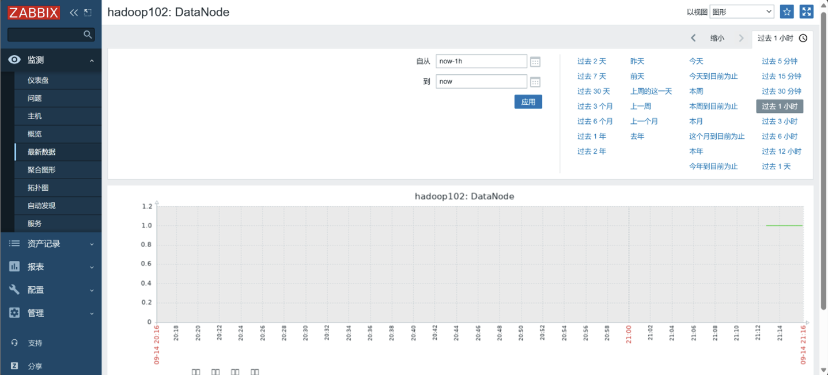Image resolution: width=828 pixels, height=375 pixels.
Task: Select 前天 time range
Action: pyautogui.click(x=637, y=76)
